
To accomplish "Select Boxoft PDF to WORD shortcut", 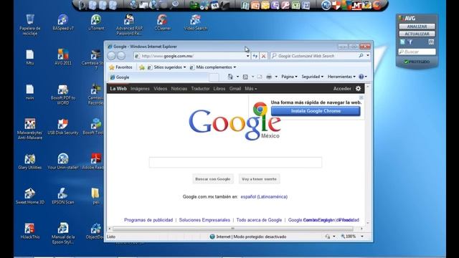I will pyautogui.click(x=63, y=94).
